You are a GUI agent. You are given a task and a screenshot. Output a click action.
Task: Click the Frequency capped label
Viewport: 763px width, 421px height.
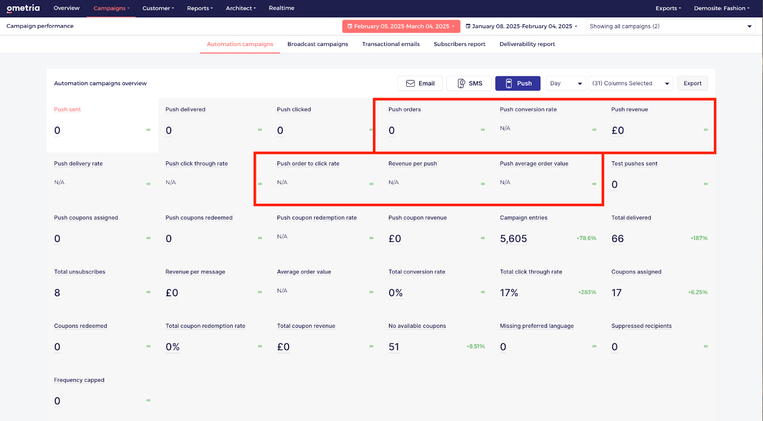[x=79, y=380]
